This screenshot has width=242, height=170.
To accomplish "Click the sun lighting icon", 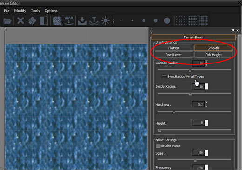I will (x=105, y=20).
